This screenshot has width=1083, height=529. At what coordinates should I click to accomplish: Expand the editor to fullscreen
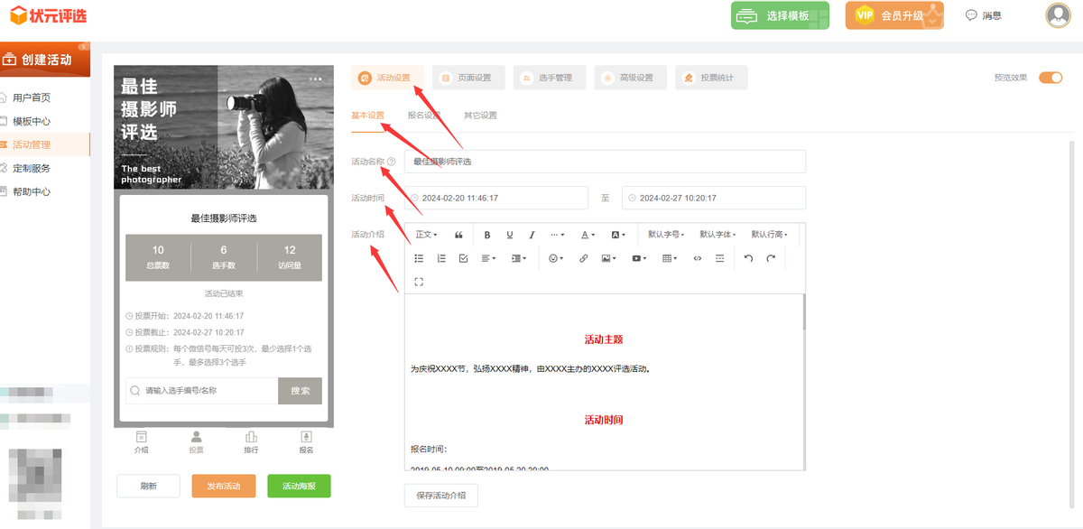pyautogui.click(x=419, y=282)
